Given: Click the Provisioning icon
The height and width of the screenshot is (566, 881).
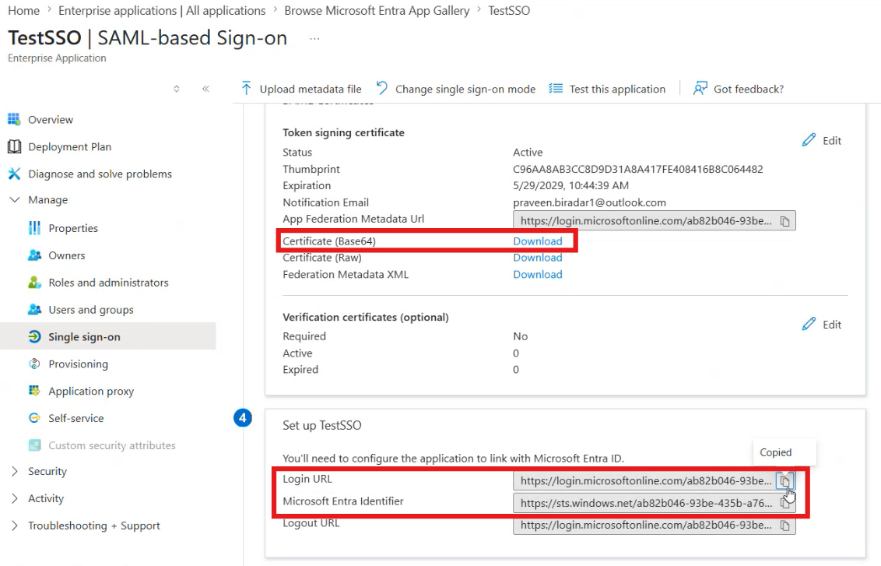Looking at the screenshot, I should coord(34,364).
